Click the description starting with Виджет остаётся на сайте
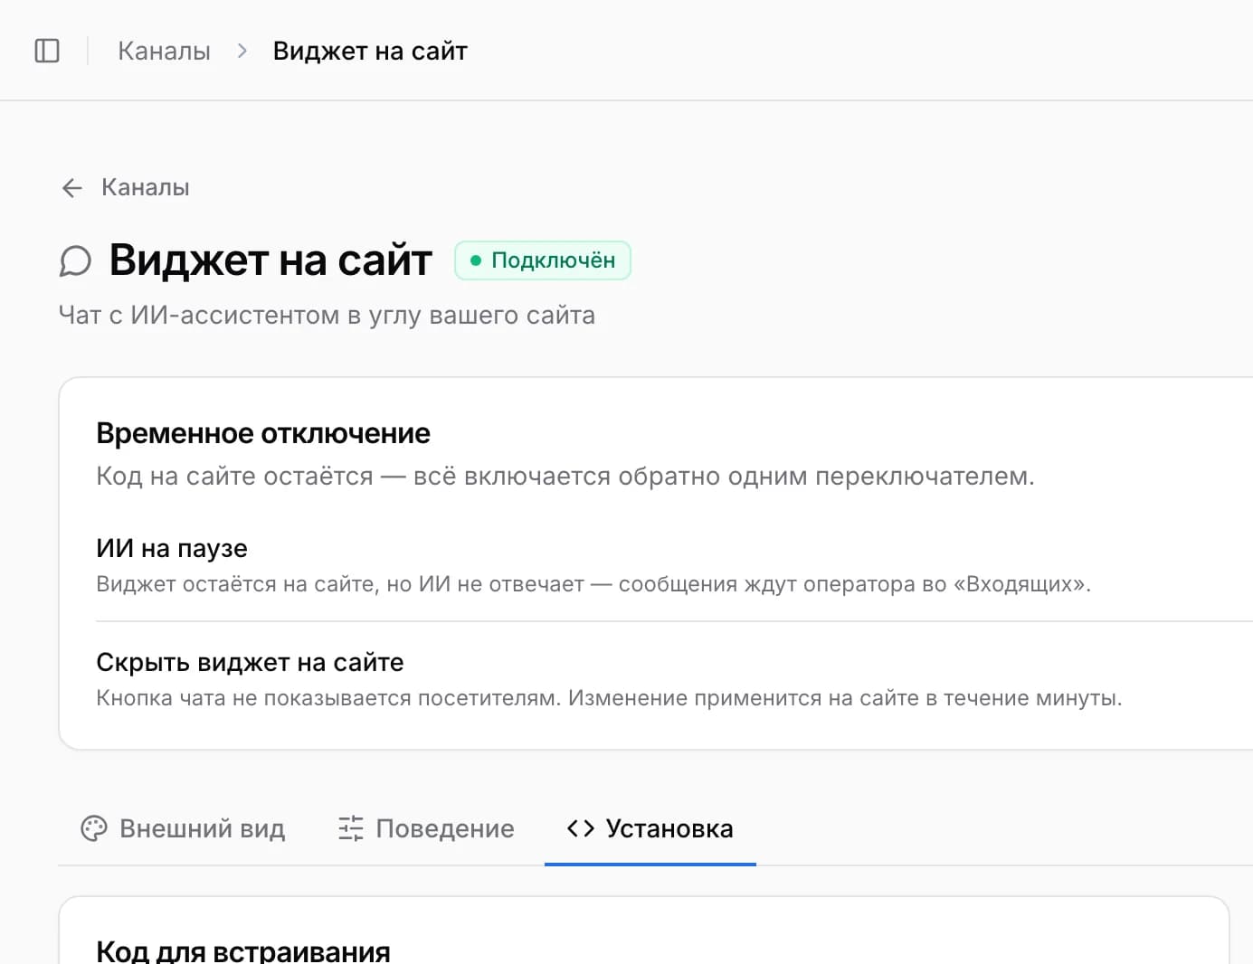 point(593,584)
